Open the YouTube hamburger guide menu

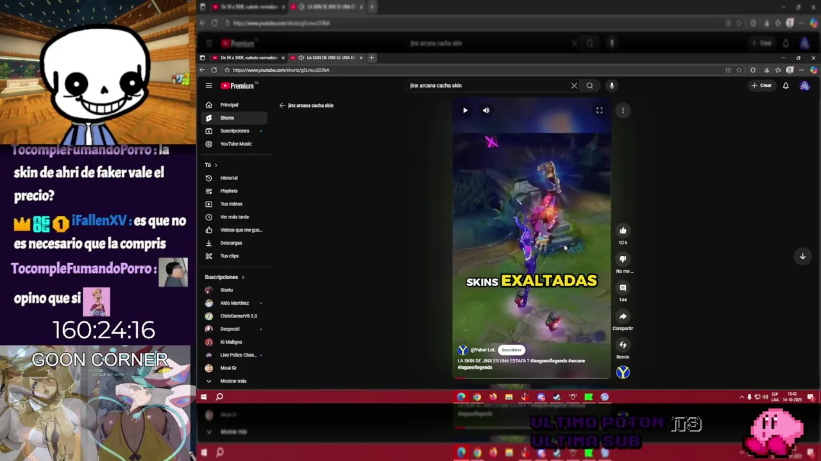[x=208, y=86]
